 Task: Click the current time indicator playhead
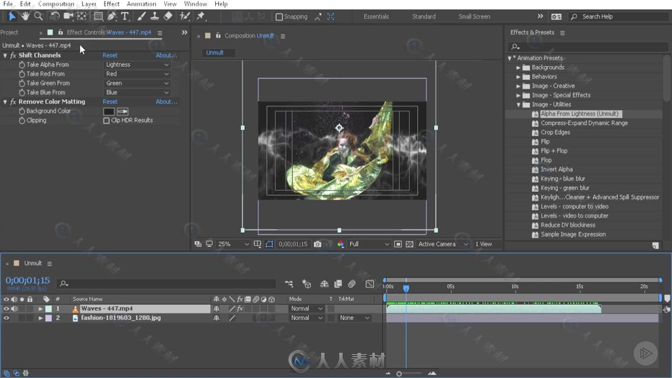click(x=406, y=288)
